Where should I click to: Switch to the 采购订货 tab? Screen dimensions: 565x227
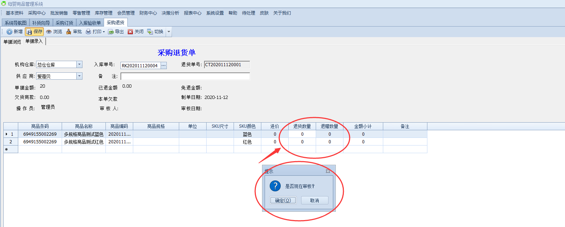pos(65,23)
